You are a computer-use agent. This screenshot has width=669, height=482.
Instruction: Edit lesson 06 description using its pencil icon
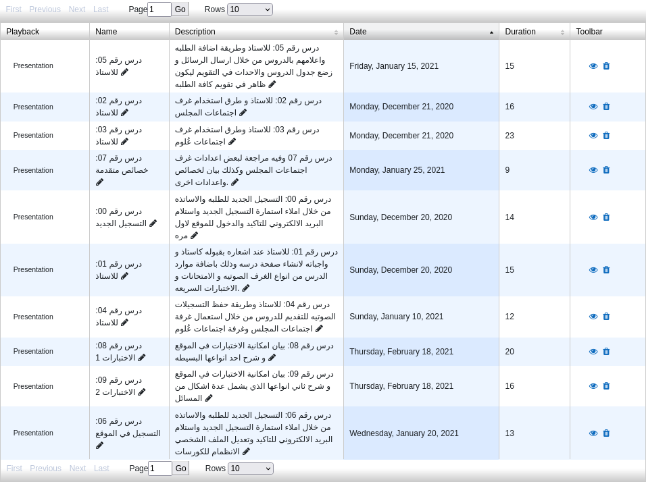[246, 452]
